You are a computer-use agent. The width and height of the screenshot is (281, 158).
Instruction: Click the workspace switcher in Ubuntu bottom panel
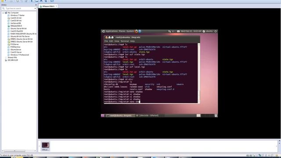tap(205, 115)
